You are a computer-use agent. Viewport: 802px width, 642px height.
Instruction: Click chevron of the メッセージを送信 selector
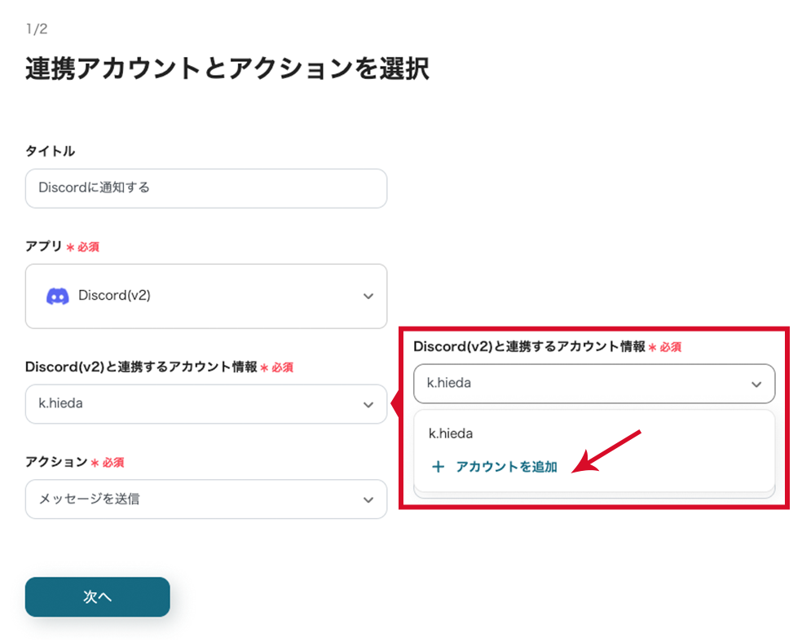368,499
